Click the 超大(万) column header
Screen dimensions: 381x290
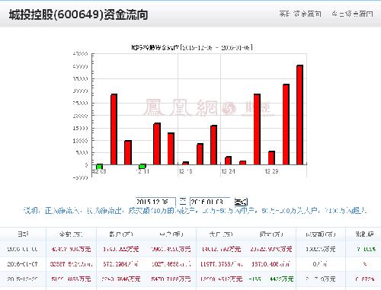(x=271, y=234)
